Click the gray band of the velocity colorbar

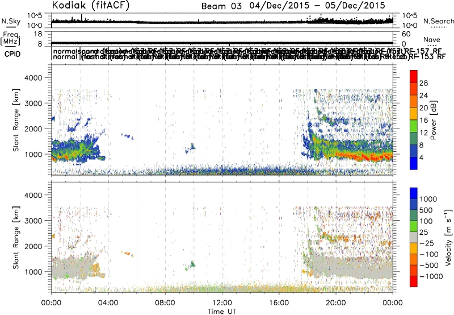(x=414, y=237)
